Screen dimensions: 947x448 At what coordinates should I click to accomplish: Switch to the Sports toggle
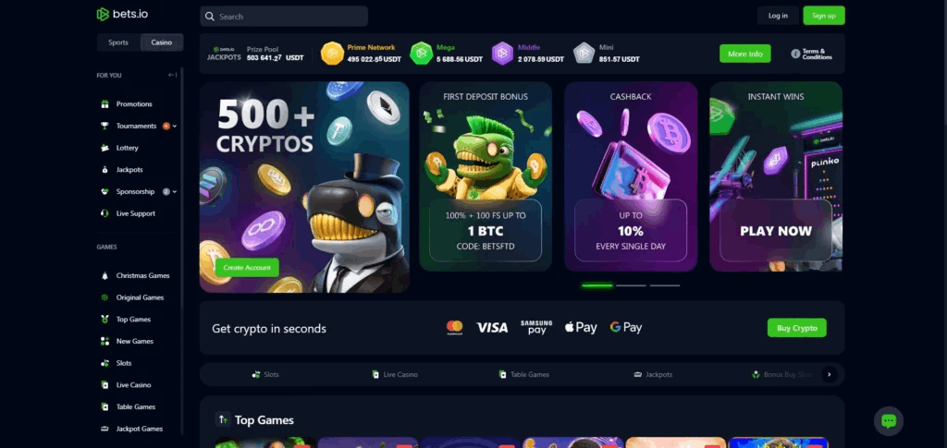point(118,42)
